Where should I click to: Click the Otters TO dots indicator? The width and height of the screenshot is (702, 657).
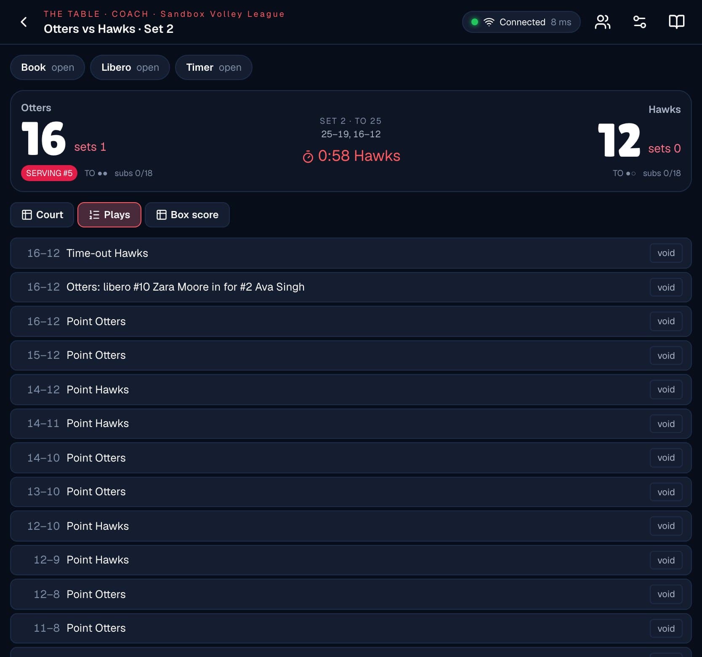tap(96, 173)
